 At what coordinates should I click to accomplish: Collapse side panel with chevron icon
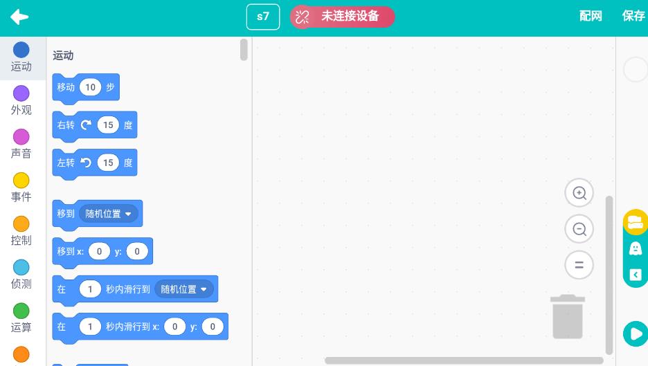pos(635,275)
